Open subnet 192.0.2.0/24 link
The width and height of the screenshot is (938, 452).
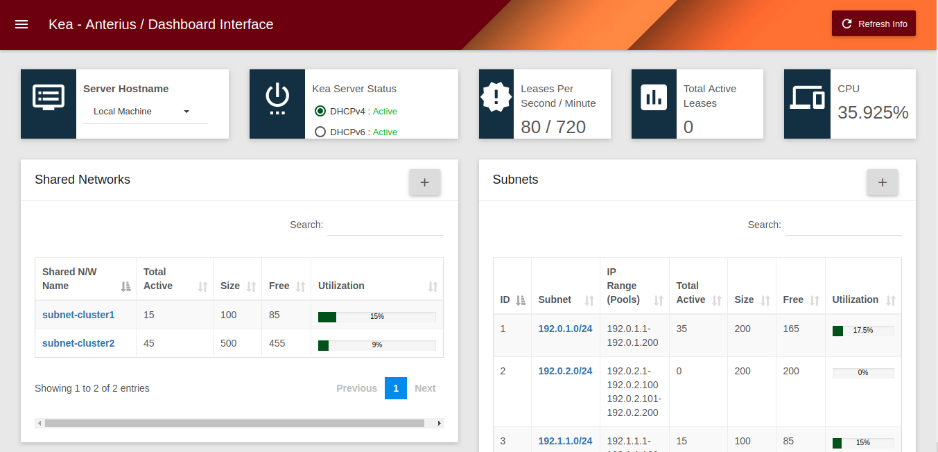click(x=565, y=371)
